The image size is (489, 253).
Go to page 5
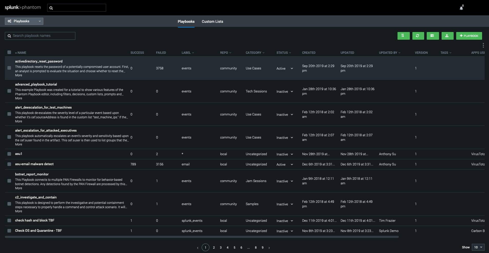point(234,248)
